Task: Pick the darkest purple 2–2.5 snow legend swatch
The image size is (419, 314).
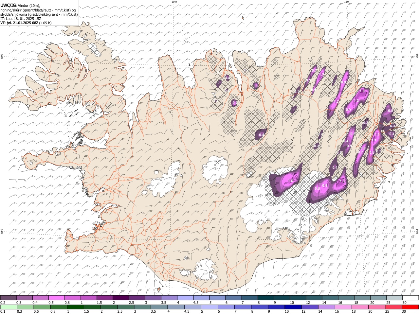Action: (x=121, y=298)
